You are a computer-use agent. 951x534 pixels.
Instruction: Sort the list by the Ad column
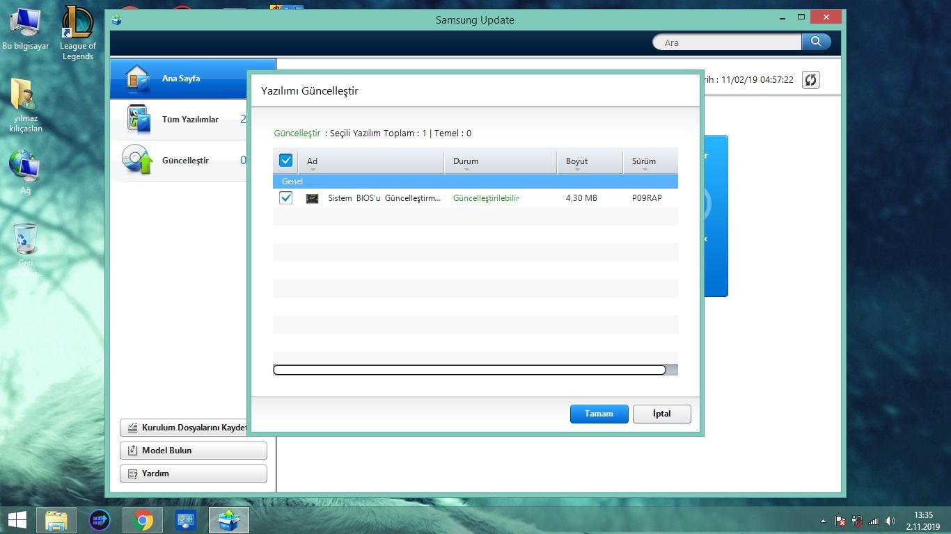(x=371, y=161)
